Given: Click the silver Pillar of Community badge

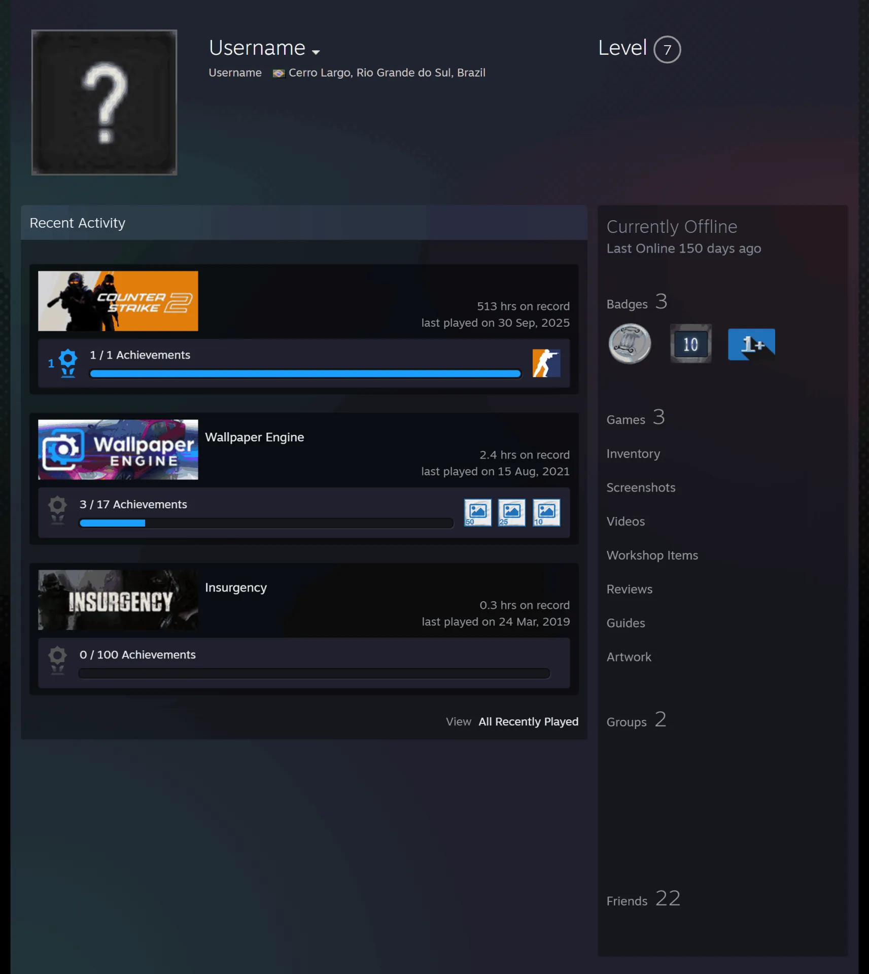Looking at the screenshot, I should 630,344.
